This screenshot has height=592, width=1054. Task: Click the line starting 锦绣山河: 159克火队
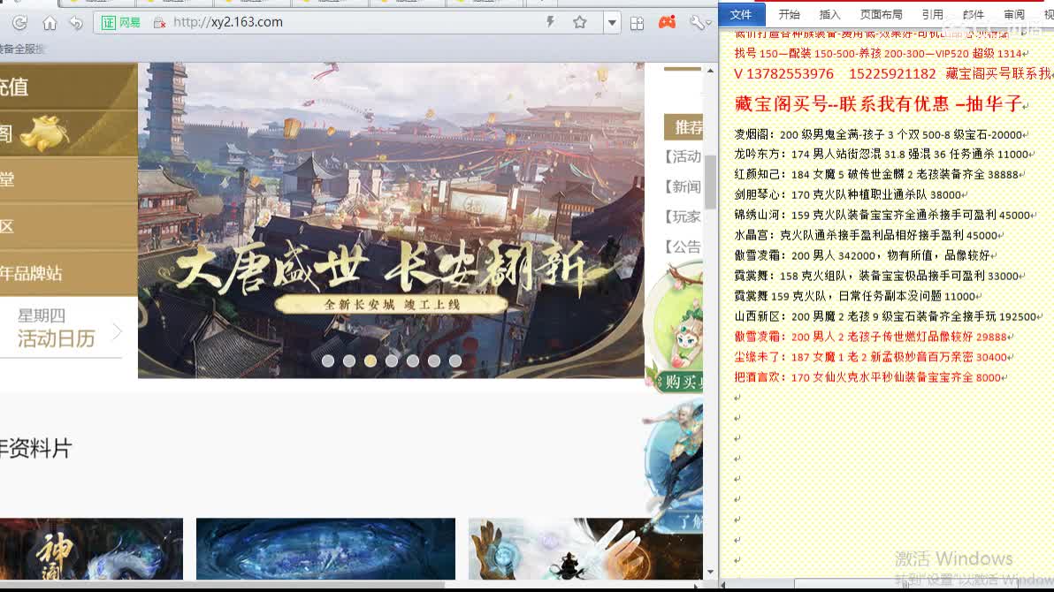(x=884, y=215)
